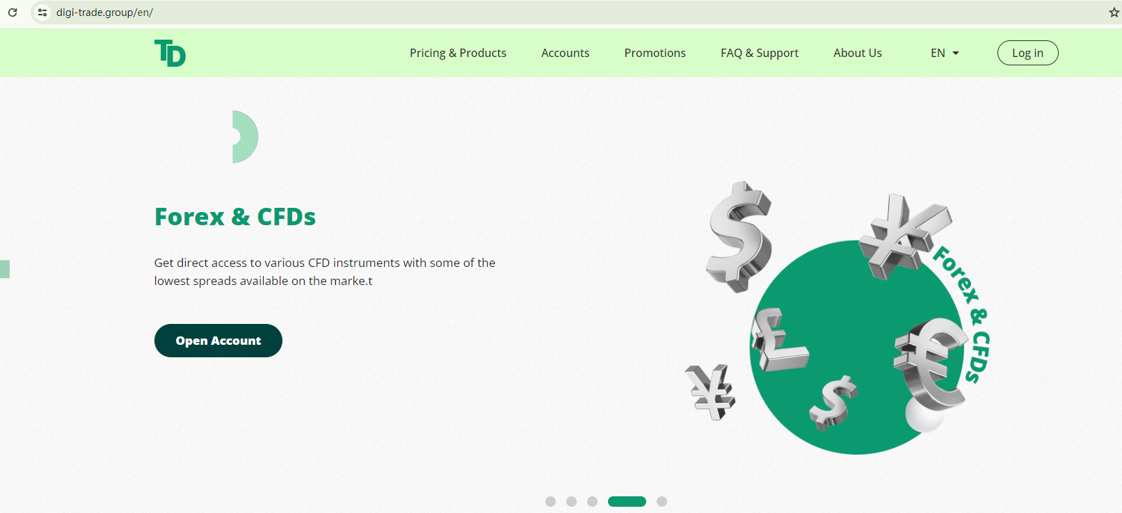Open the Accounts menu item
1122x513 pixels.
[565, 53]
